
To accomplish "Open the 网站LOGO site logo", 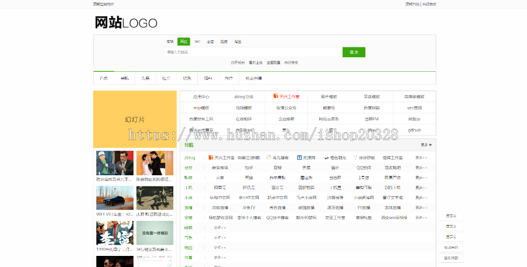I will pyautogui.click(x=126, y=22).
